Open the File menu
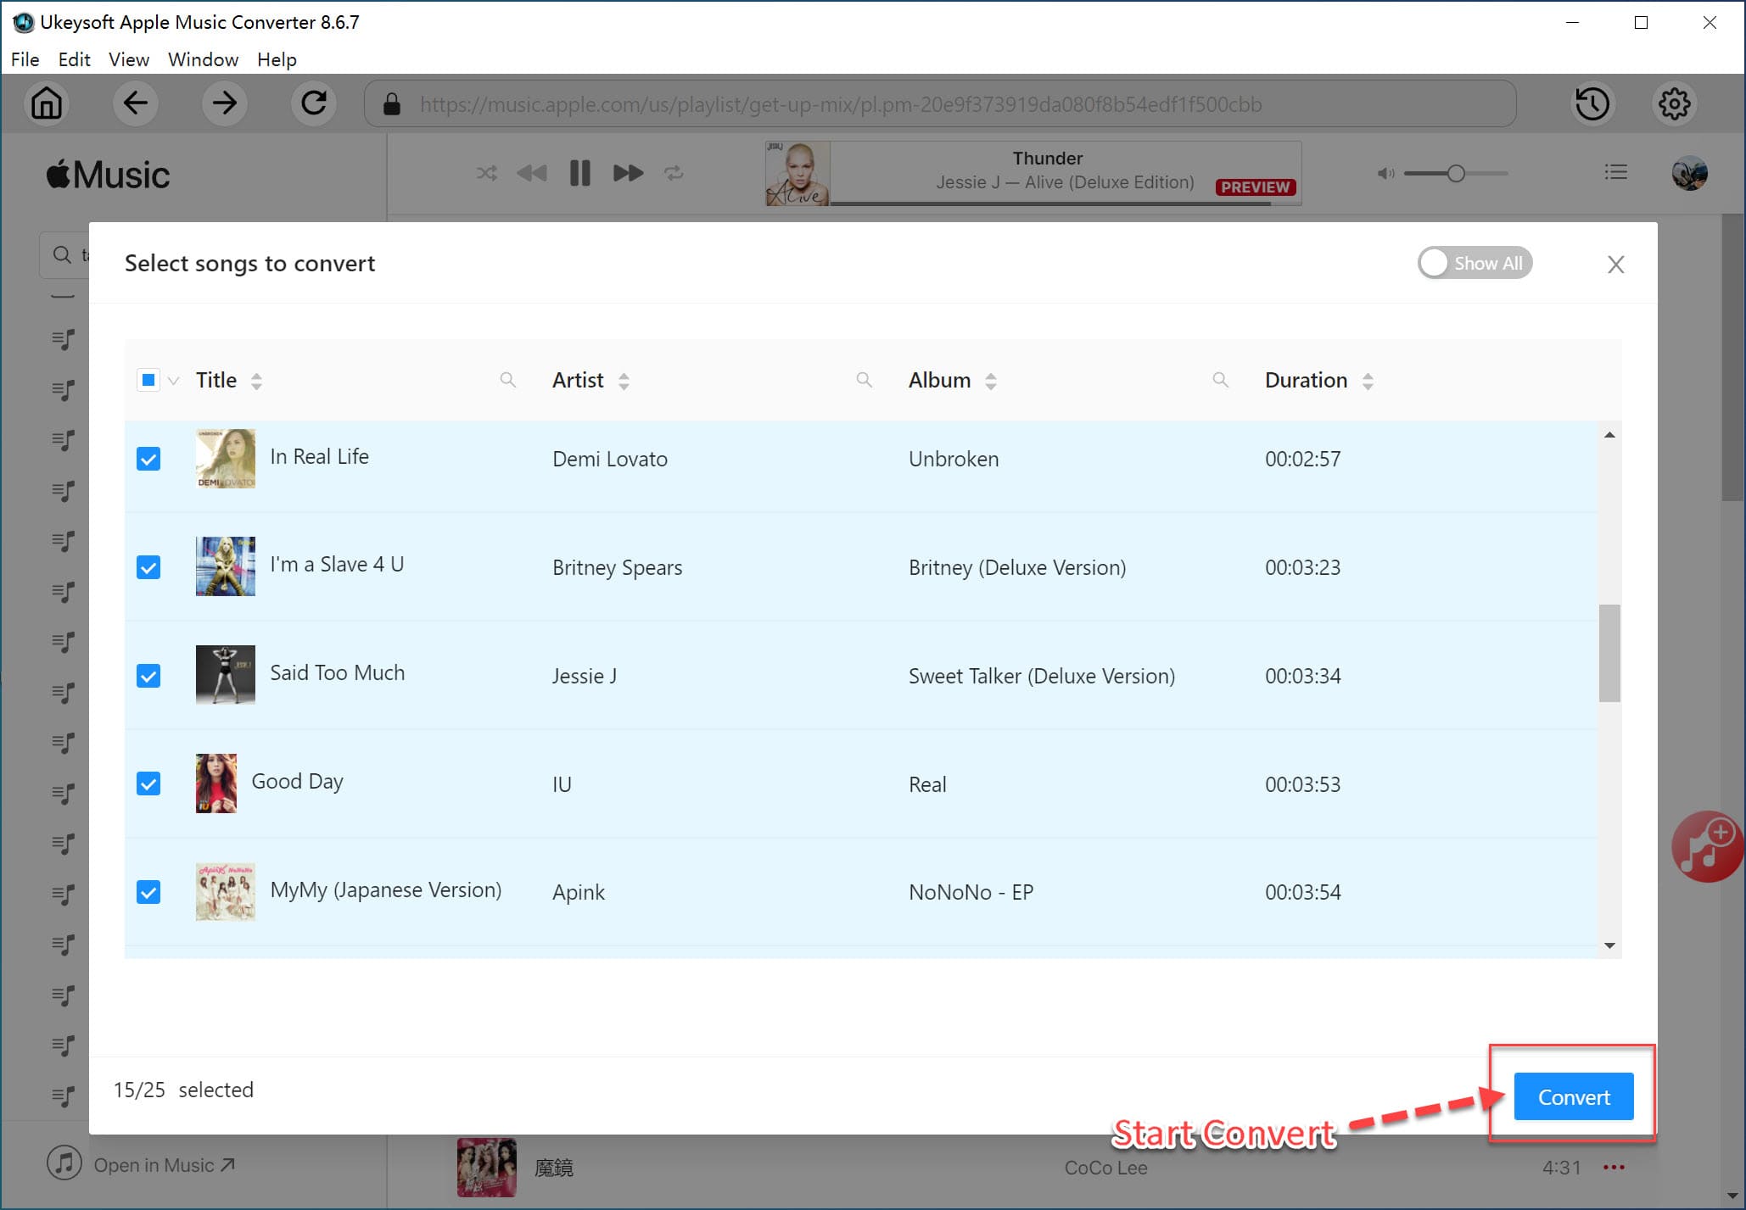Screen dimensions: 1746x1210 point(24,59)
